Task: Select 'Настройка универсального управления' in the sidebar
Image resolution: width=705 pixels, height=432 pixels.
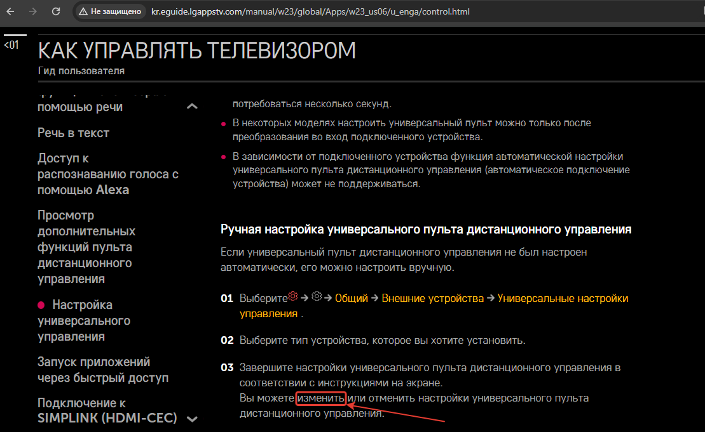Action: pos(83,320)
